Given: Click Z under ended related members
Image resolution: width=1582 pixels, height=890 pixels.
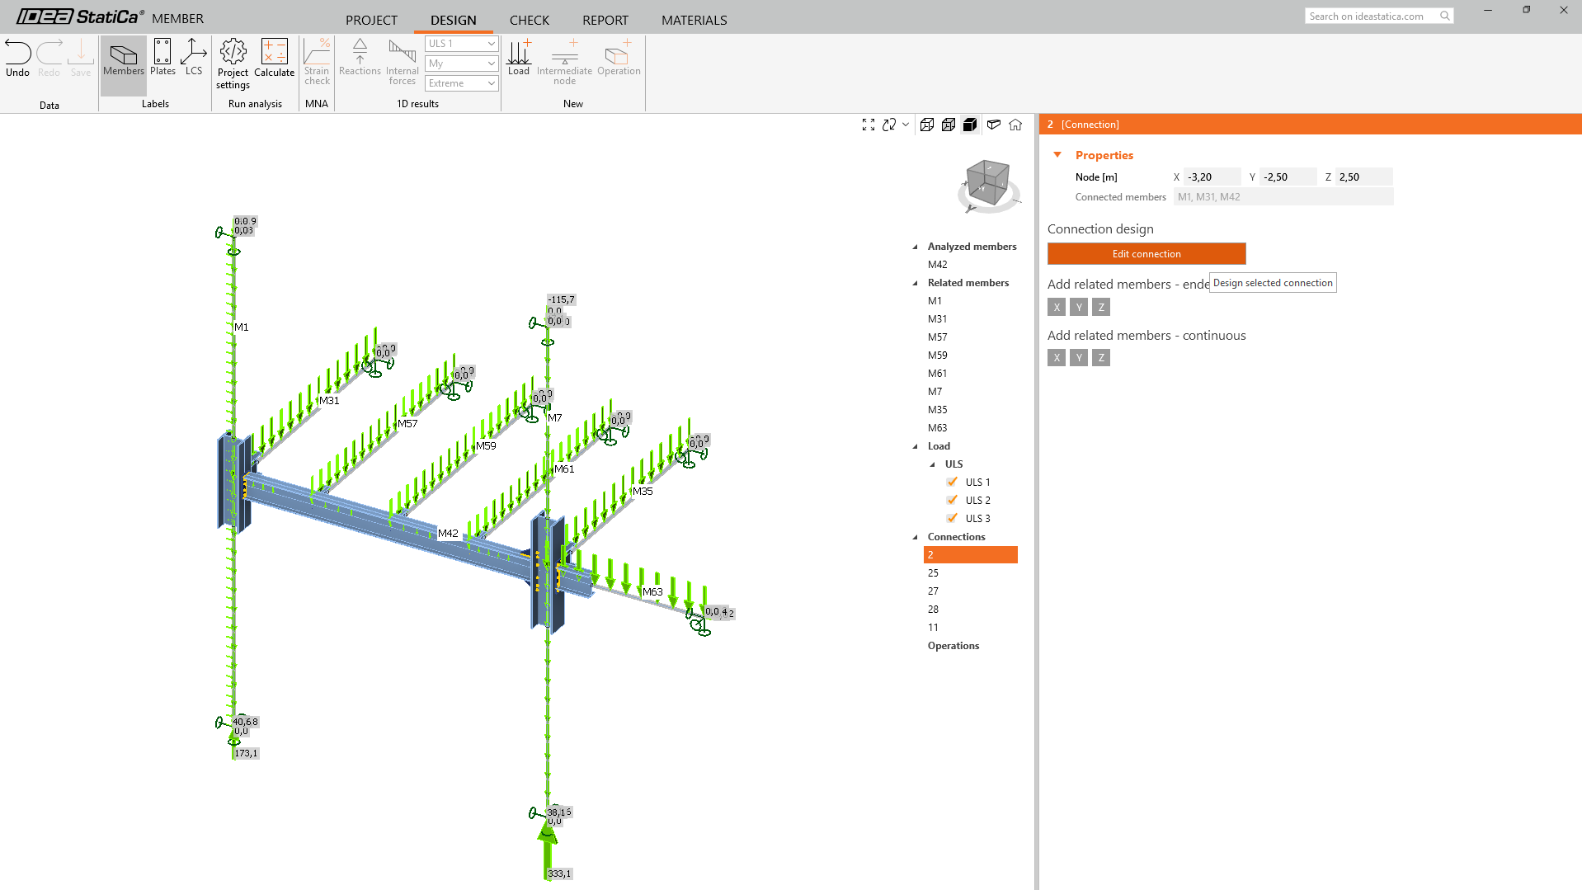Looking at the screenshot, I should (x=1101, y=308).
